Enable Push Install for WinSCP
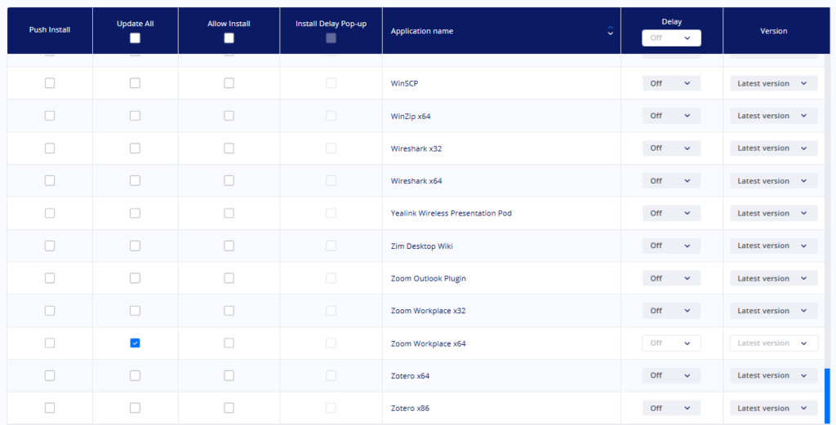836x425 pixels. tap(50, 83)
